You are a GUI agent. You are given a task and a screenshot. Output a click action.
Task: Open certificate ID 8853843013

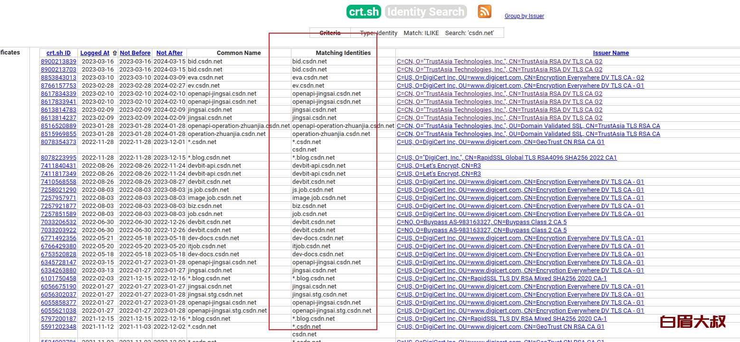pyautogui.click(x=58, y=78)
